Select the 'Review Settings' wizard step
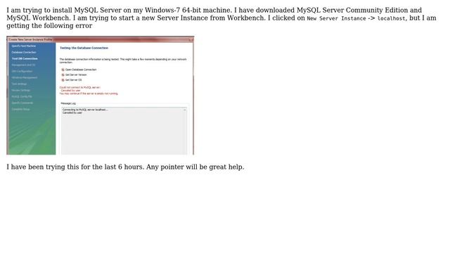Image resolution: width=450 pixels, height=253 pixels. 20,90
